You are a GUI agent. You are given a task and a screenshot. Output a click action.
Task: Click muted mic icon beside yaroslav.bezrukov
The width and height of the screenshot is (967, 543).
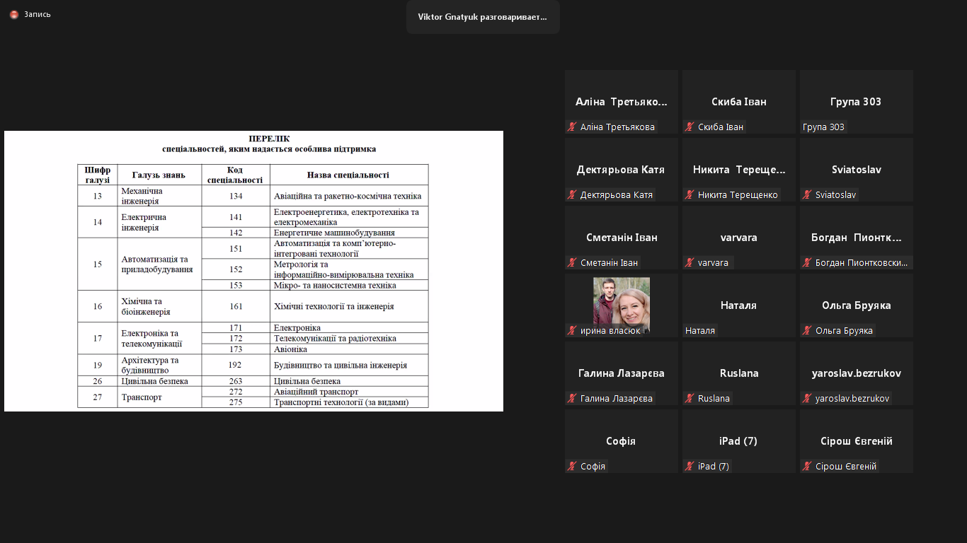coord(807,399)
